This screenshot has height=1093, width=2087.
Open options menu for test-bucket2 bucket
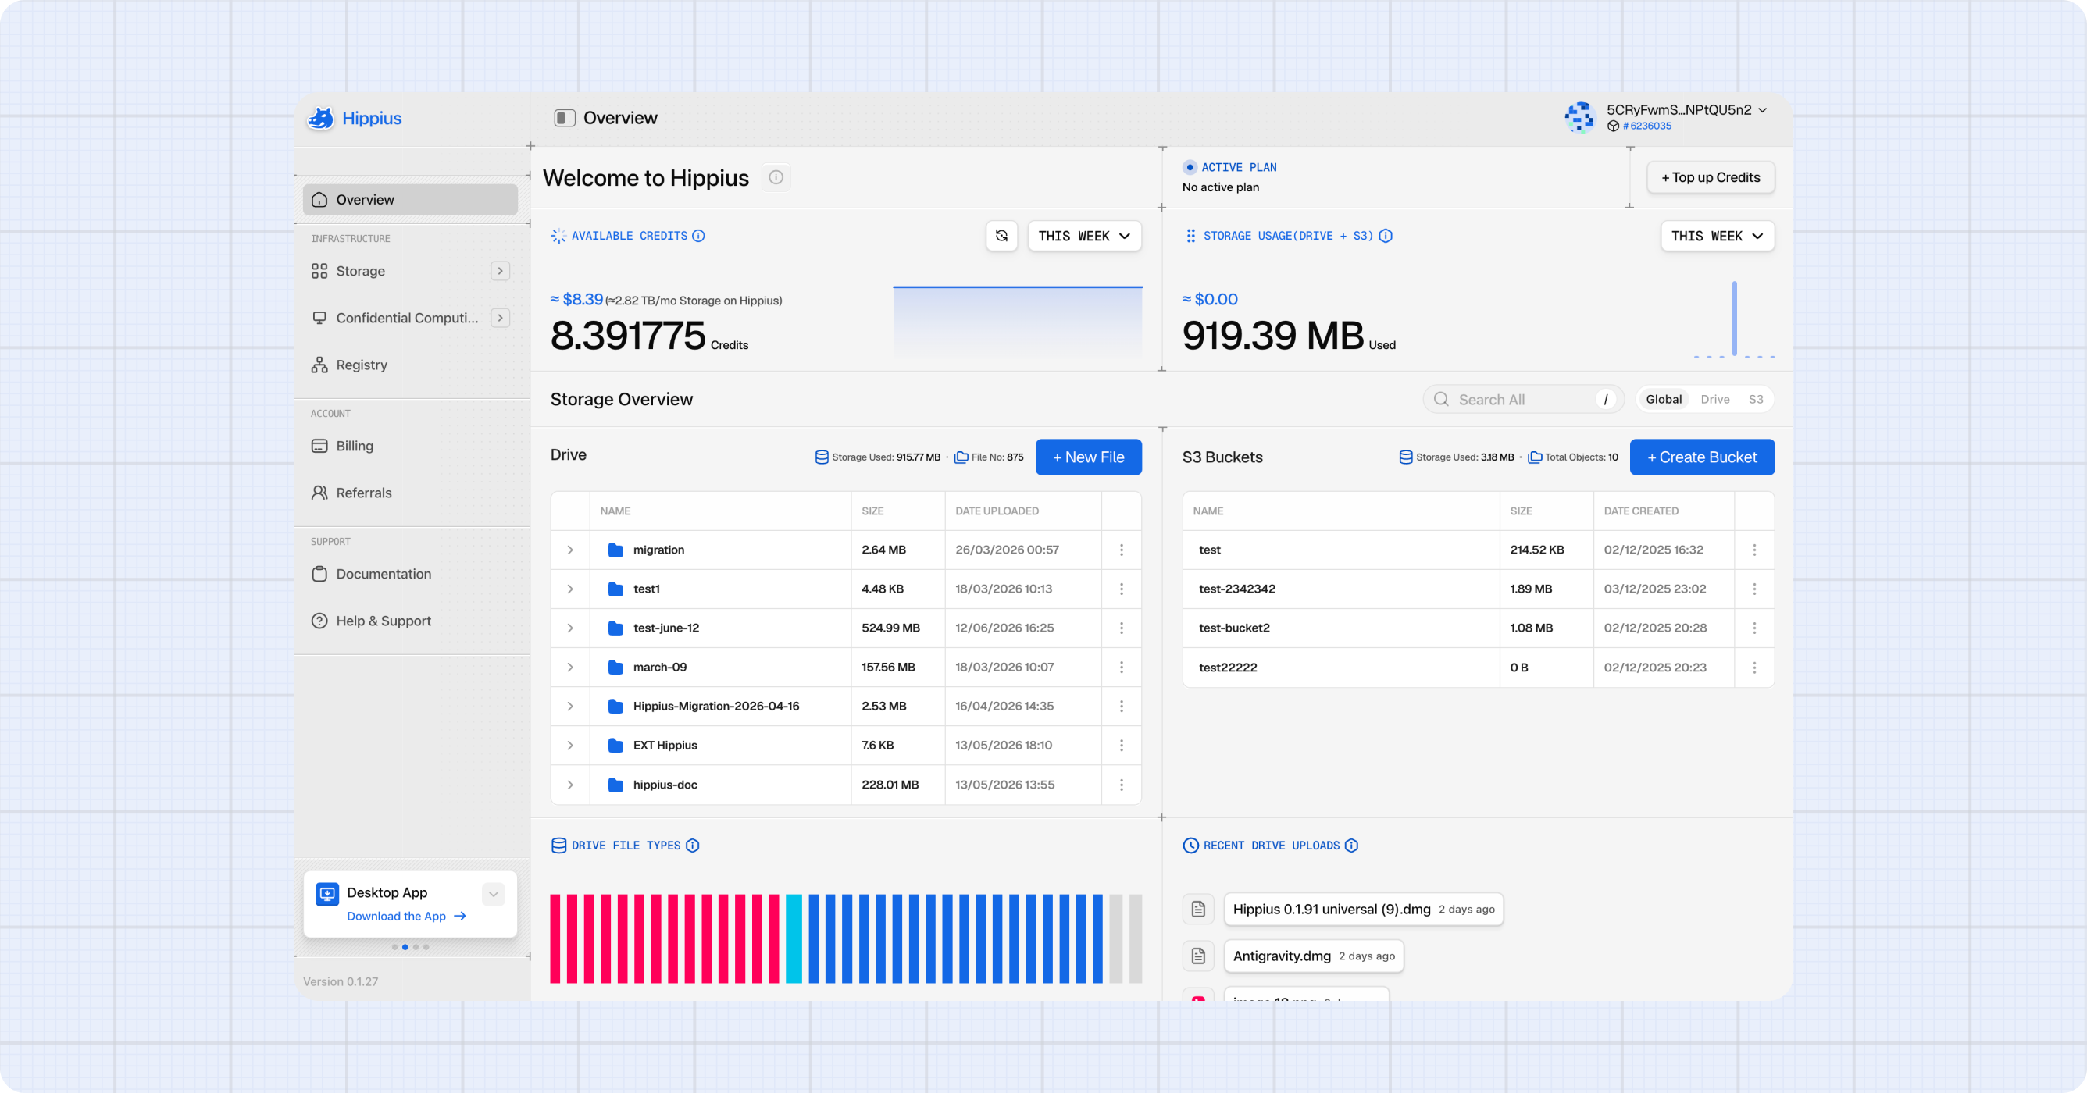tap(1754, 628)
